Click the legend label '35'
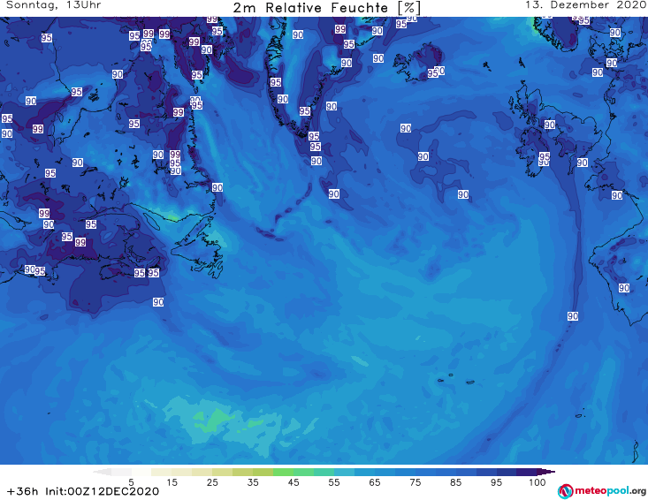The width and height of the screenshot is (648, 500). point(253,482)
